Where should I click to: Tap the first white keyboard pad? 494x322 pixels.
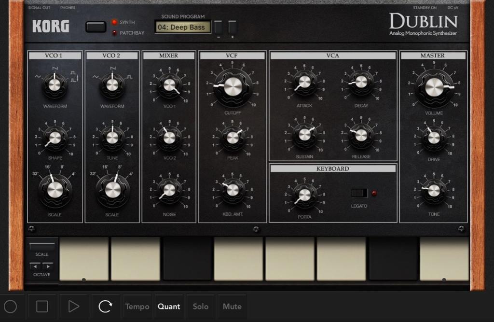[x=83, y=258]
